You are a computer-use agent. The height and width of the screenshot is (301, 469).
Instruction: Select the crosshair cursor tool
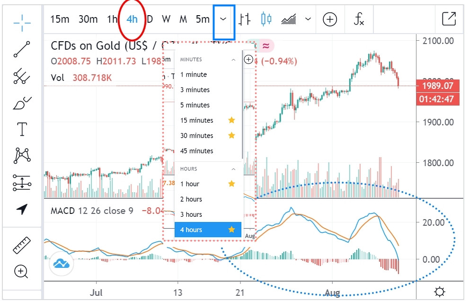(x=22, y=21)
